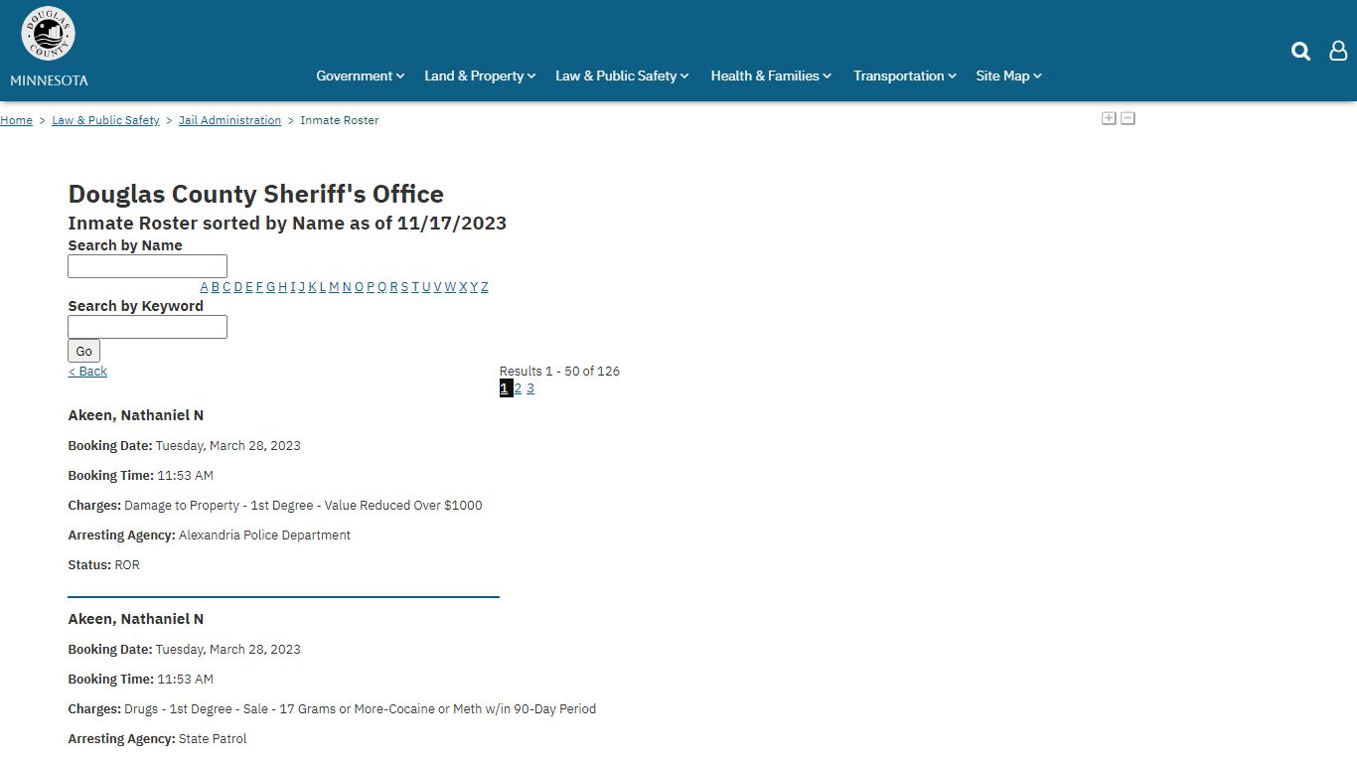Screen dimensions: 1357x763
Task: Expand the Site Map menu
Action: click(1007, 76)
